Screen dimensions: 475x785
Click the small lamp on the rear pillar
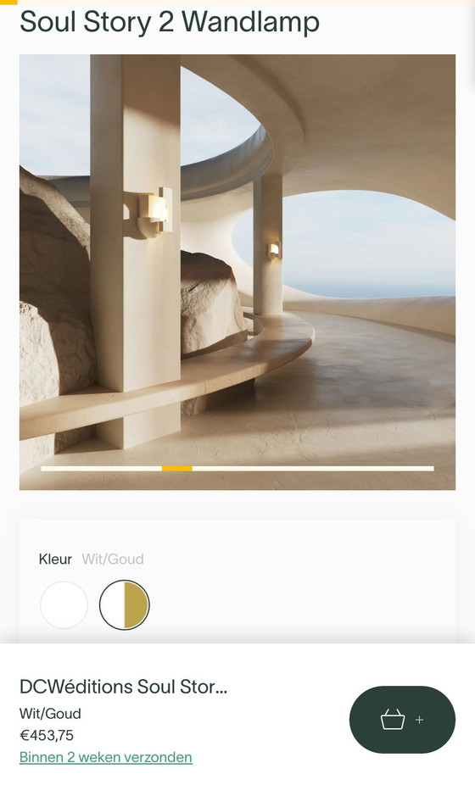coord(274,250)
